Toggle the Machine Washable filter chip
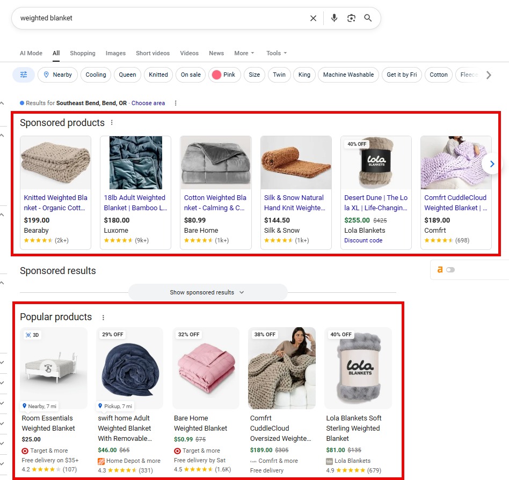509x480 pixels. coord(348,75)
